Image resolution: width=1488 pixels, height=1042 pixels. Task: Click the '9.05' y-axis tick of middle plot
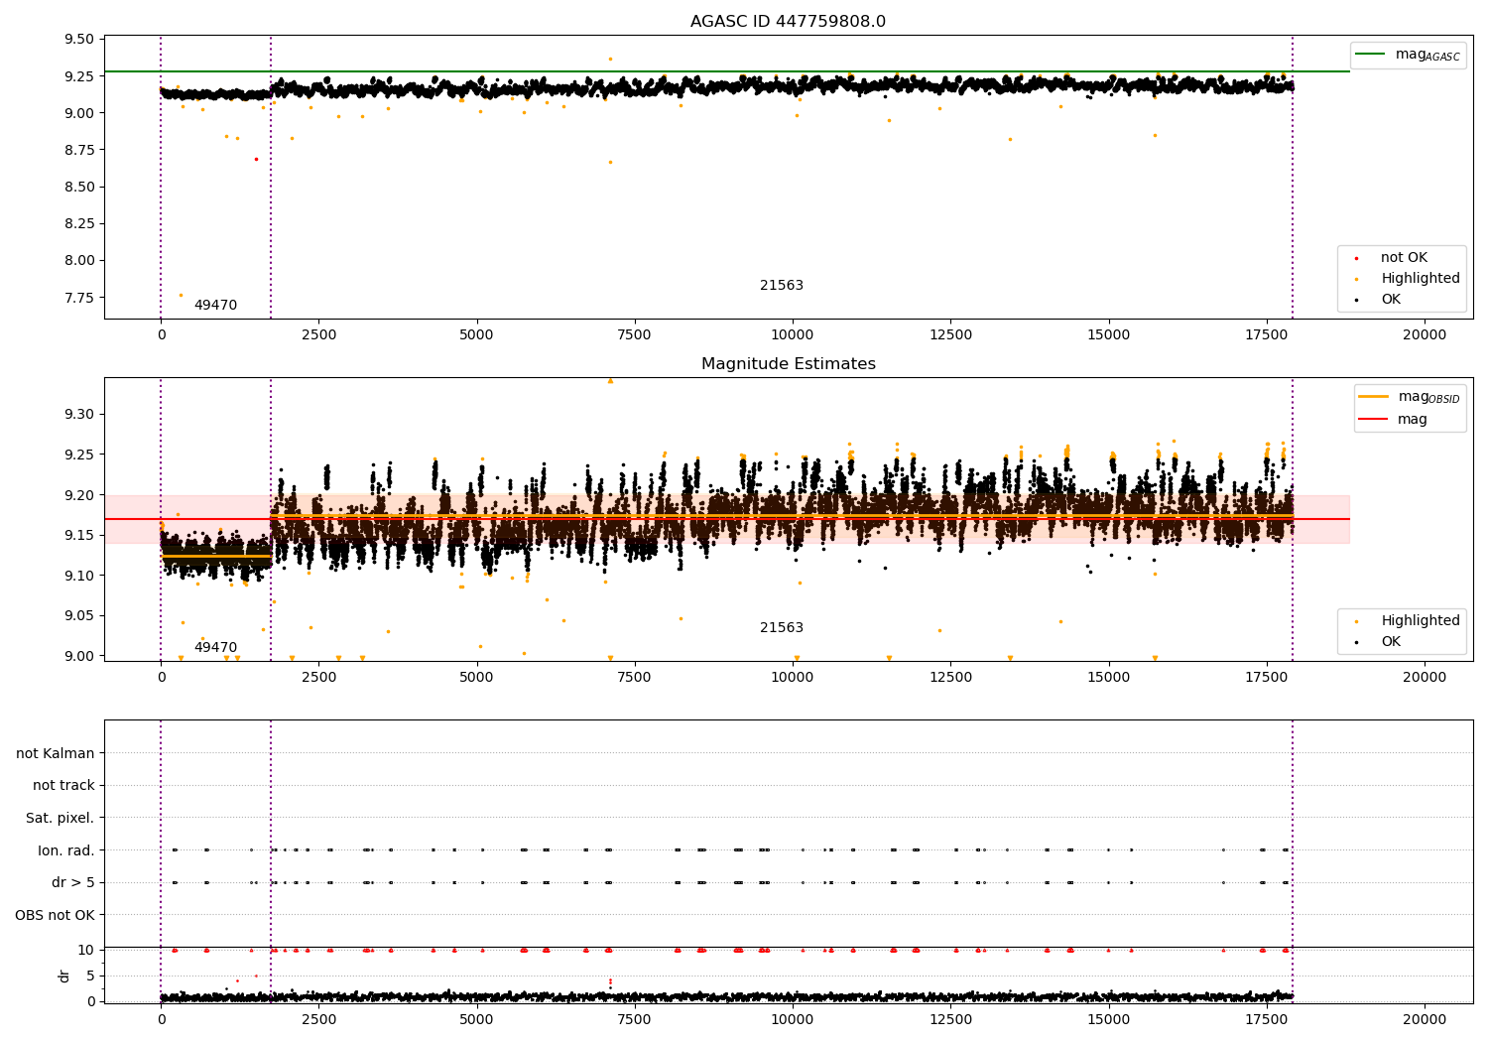coord(79,615)
